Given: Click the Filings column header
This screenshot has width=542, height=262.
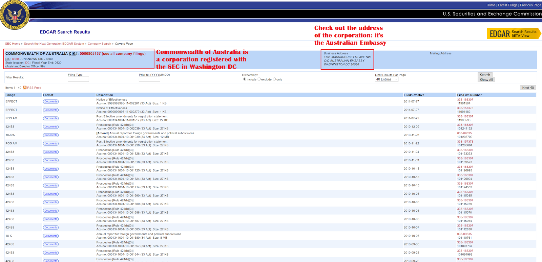Looking at the screenshot, I should coord(10,95).
